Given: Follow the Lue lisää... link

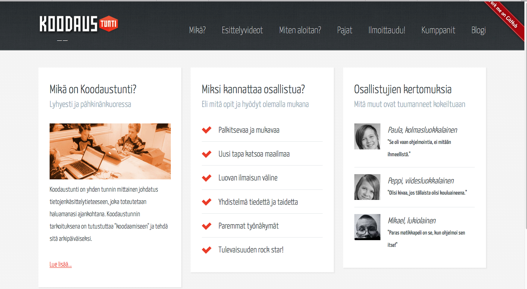Looking at the screenshot, I should tap(60, 264).
